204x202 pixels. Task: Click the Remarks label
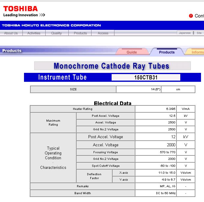pyautogui.click(x=82, y=186)
